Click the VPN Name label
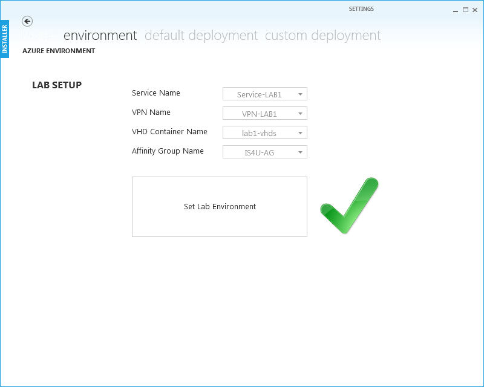 point(151,112)
